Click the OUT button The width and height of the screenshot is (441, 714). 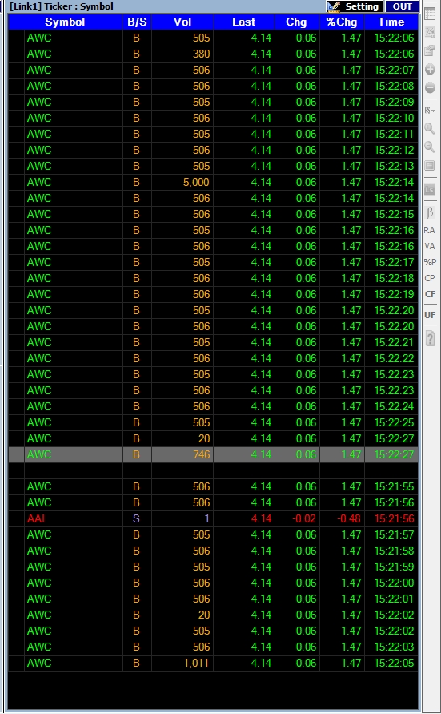(402, 6)
